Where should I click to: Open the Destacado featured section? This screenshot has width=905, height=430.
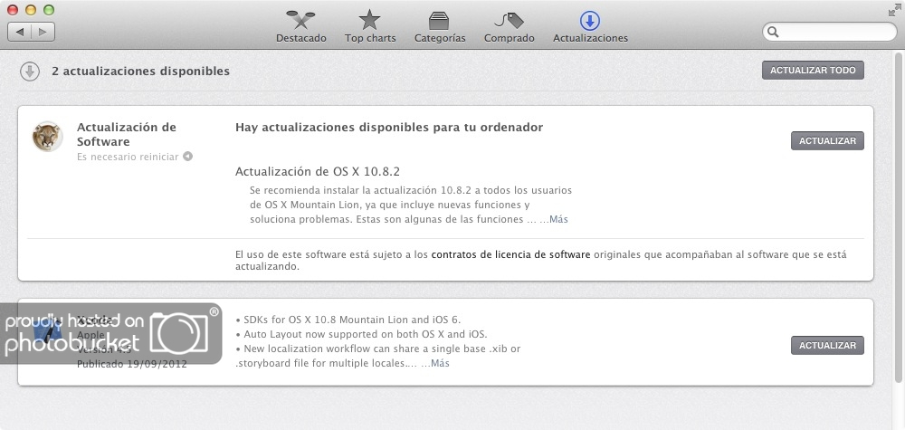coord(300,26)
